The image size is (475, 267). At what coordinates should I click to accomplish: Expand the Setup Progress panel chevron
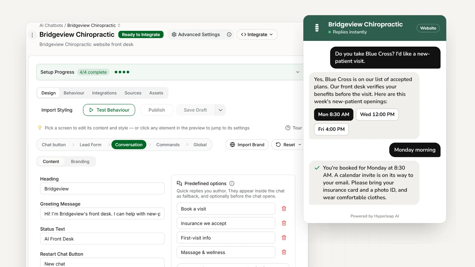(298, 72)
